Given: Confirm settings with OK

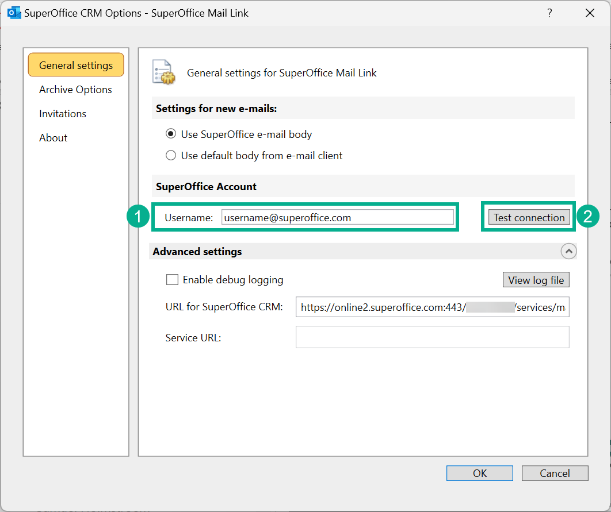Looking at the screenshot, I should [479, 473].
